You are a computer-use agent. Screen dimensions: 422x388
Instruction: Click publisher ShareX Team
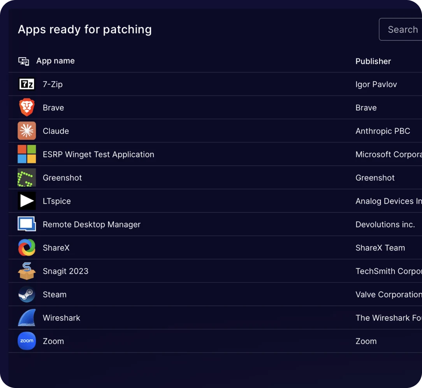pos(380,248)
